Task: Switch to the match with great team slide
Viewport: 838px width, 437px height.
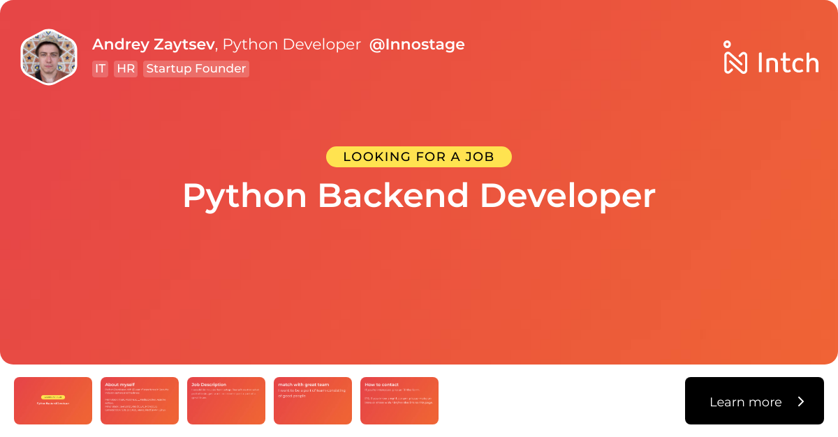Action: [x=313, y=401]
